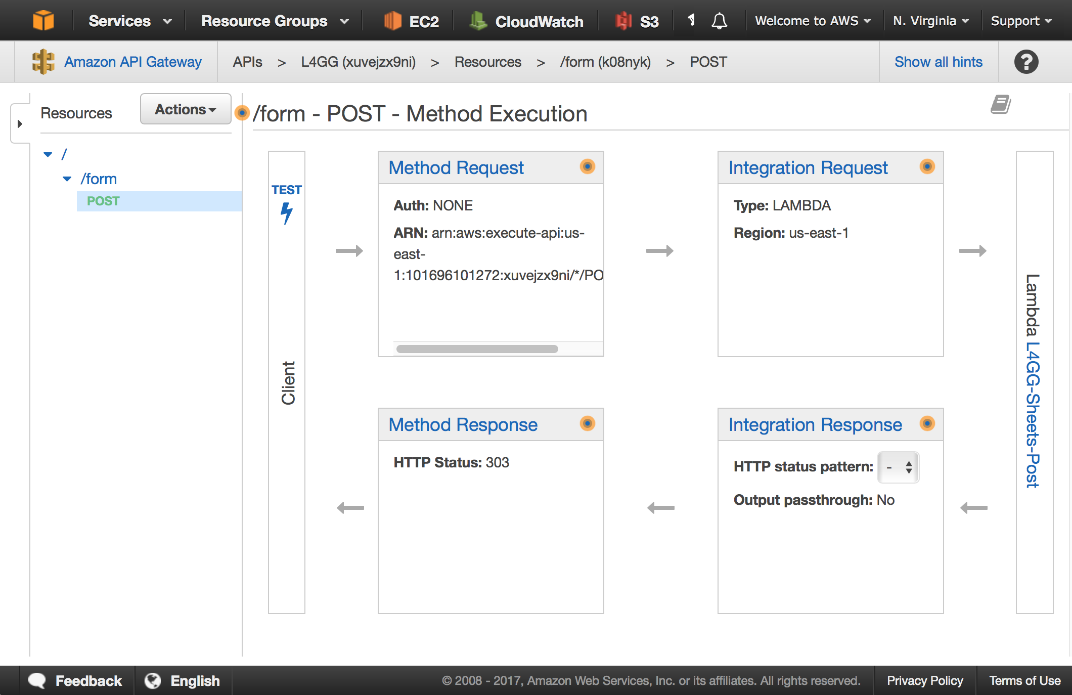This screenshot has width=1072, height=695.
Task: Click hint dot on Method Request box
Action: [x=588, y=166]
